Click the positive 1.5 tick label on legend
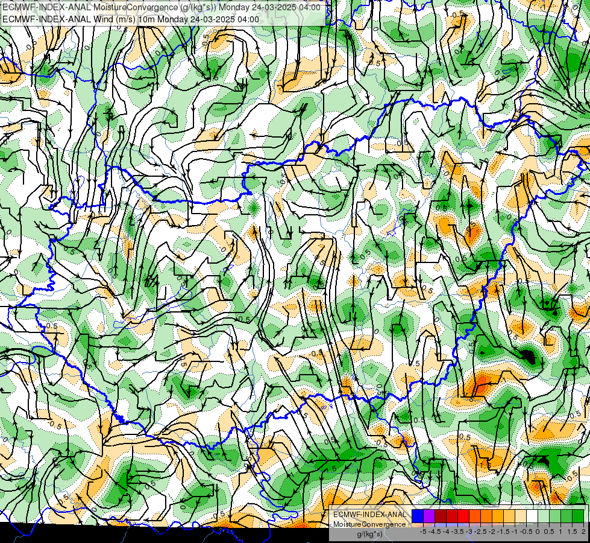 [x=572, y=532]
